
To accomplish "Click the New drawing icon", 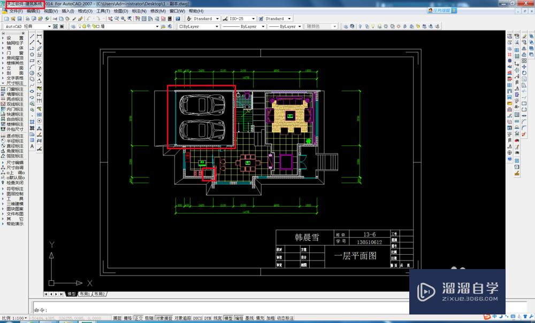I will (x=6, y=19).
